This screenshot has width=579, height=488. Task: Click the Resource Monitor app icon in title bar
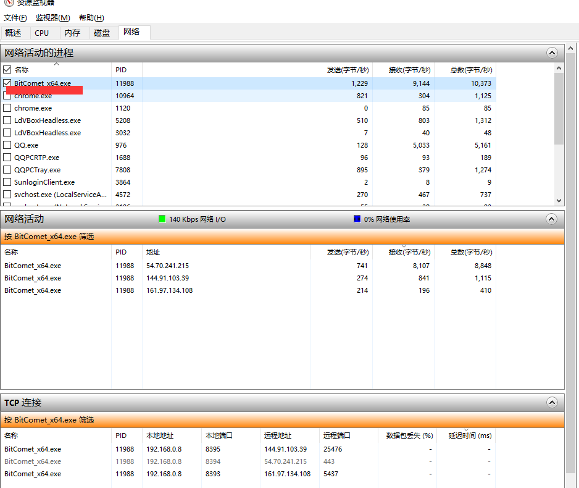click(9, 2)
